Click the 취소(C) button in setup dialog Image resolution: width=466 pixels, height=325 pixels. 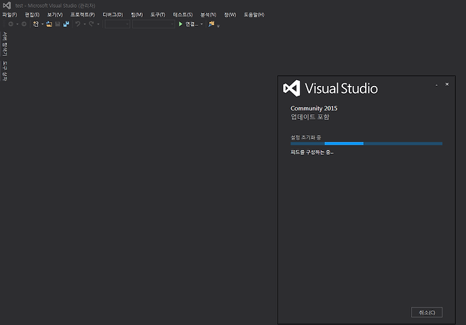427,312
